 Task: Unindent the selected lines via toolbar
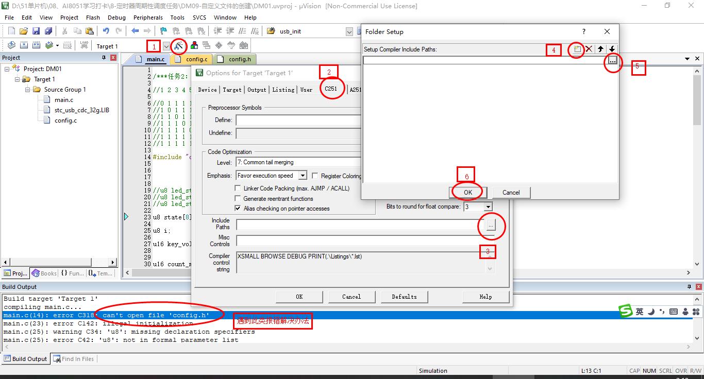[229, 31]
